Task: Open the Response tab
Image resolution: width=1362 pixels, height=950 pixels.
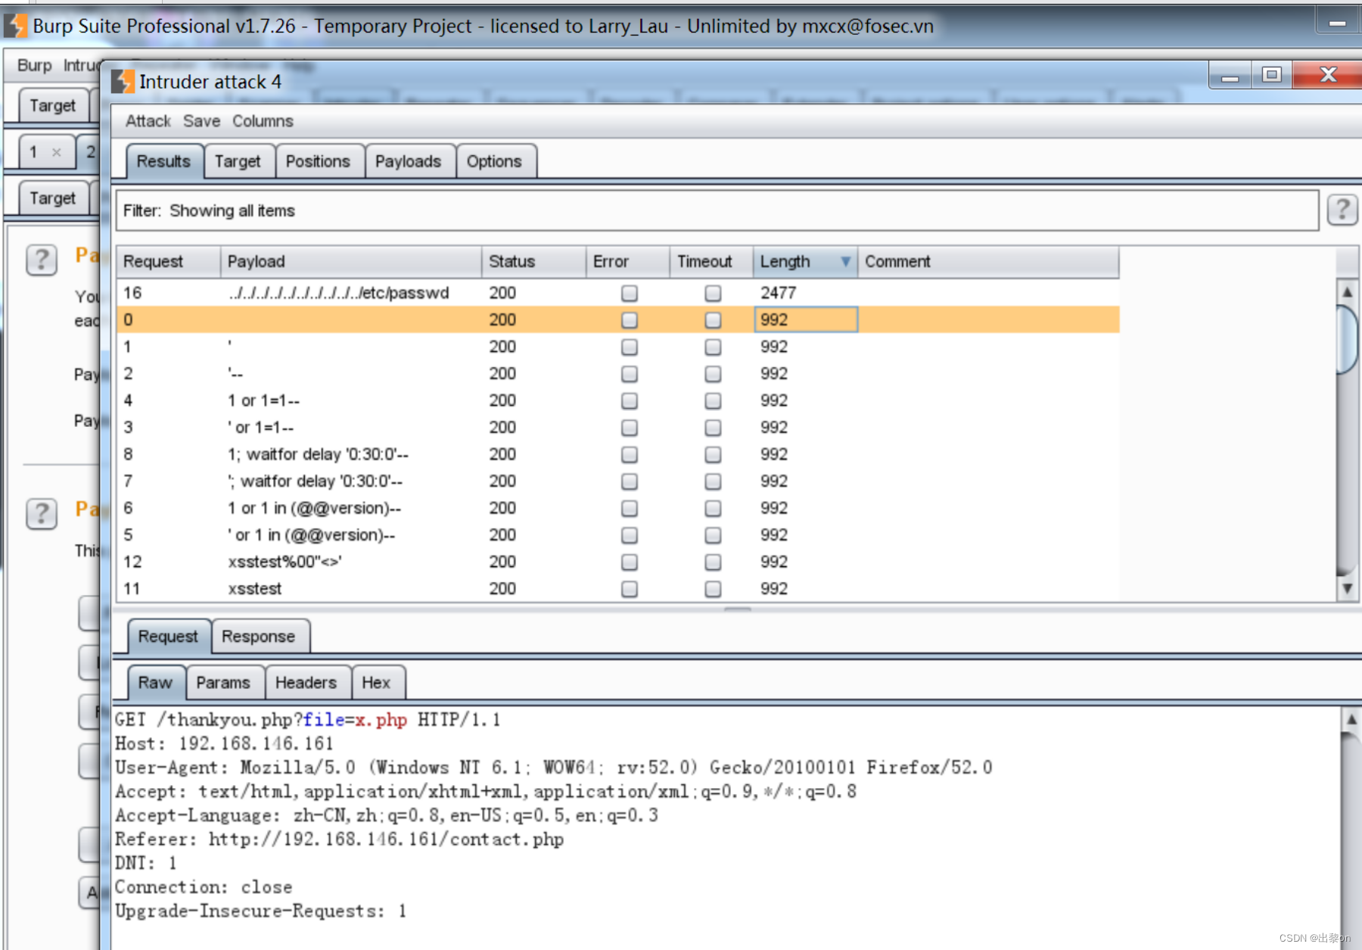Action: pos(259,637)
